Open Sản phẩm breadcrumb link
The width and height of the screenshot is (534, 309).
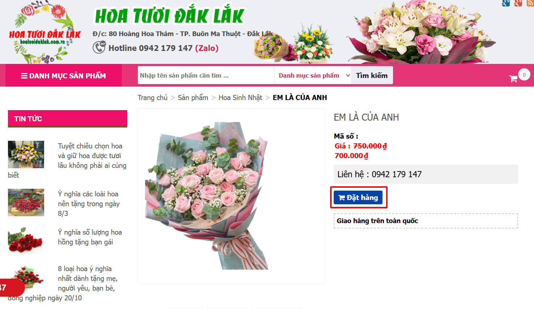coord(193,97)
